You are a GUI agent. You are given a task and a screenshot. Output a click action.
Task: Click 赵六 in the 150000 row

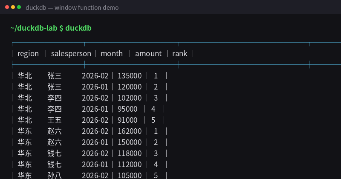pyautogui.click(x=55, y=142)
